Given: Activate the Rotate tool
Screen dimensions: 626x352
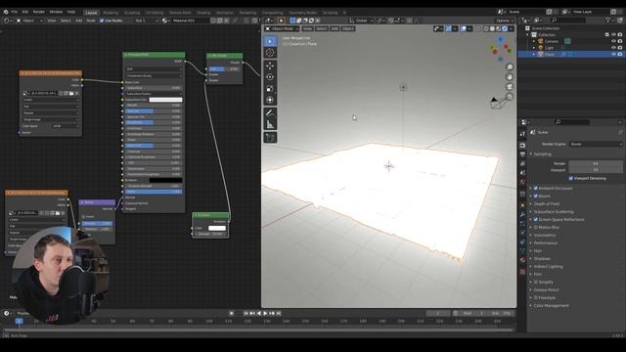Looking at the screenshot, I should pos(270,77).
